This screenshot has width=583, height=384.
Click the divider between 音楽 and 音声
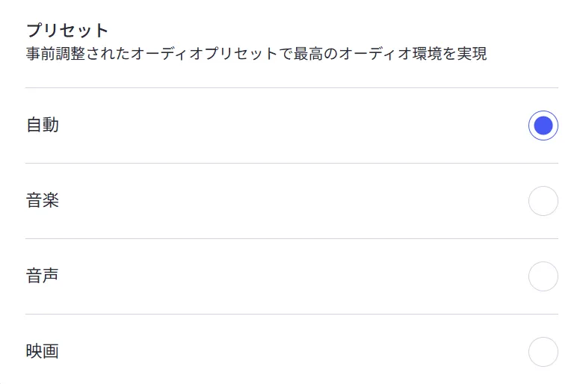pos(291,239)
